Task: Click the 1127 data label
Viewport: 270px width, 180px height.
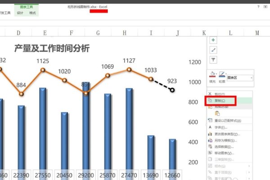Action: pyautogui.click(x=129, y=61)
